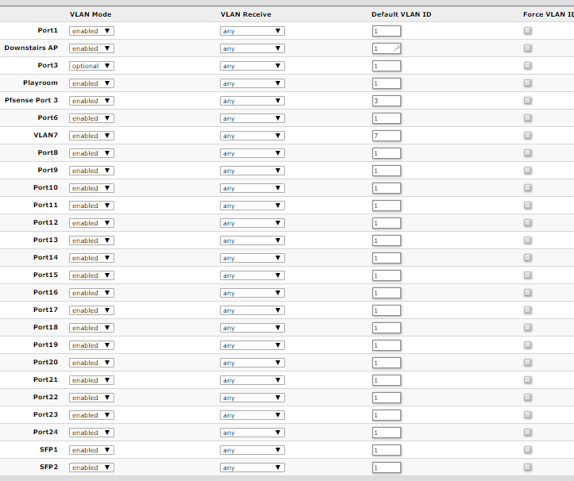Image resolution: width=574 pixels, height=481 pixels.
Task: Open VLAN Mode dropdown for Port1
Action: click(x=91, y=31)
